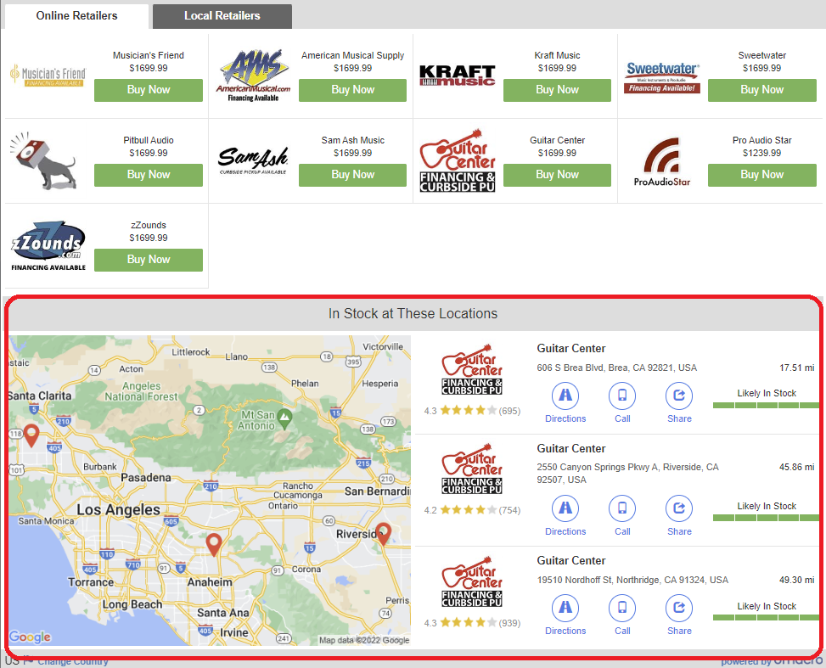Screen dimensions: 826x668
Task: Click the Sam Ash logo
Action: click(x=253, y=160)
